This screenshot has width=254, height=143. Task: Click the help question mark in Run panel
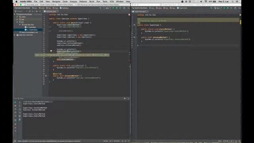[x=15, y=131]
